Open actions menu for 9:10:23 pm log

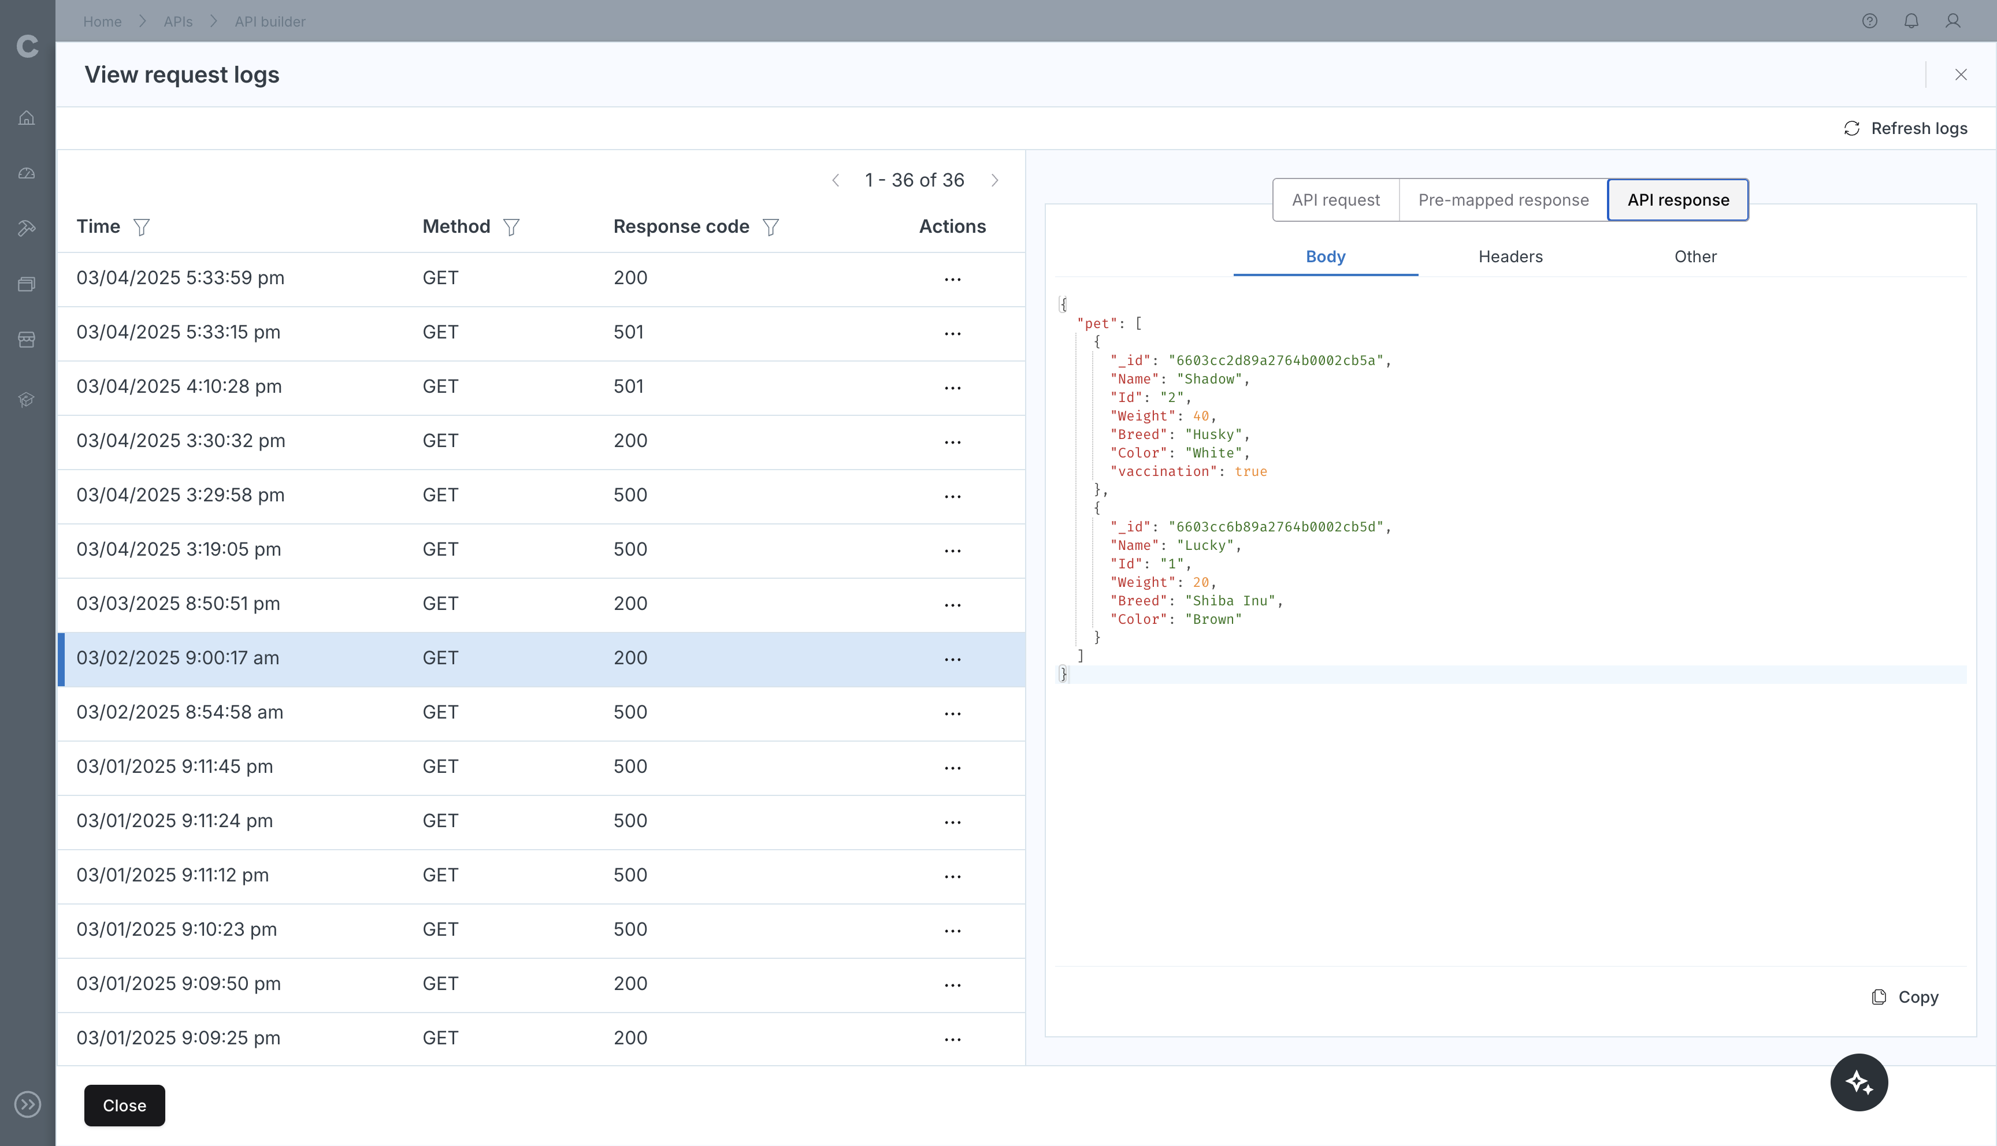(952, 931)
